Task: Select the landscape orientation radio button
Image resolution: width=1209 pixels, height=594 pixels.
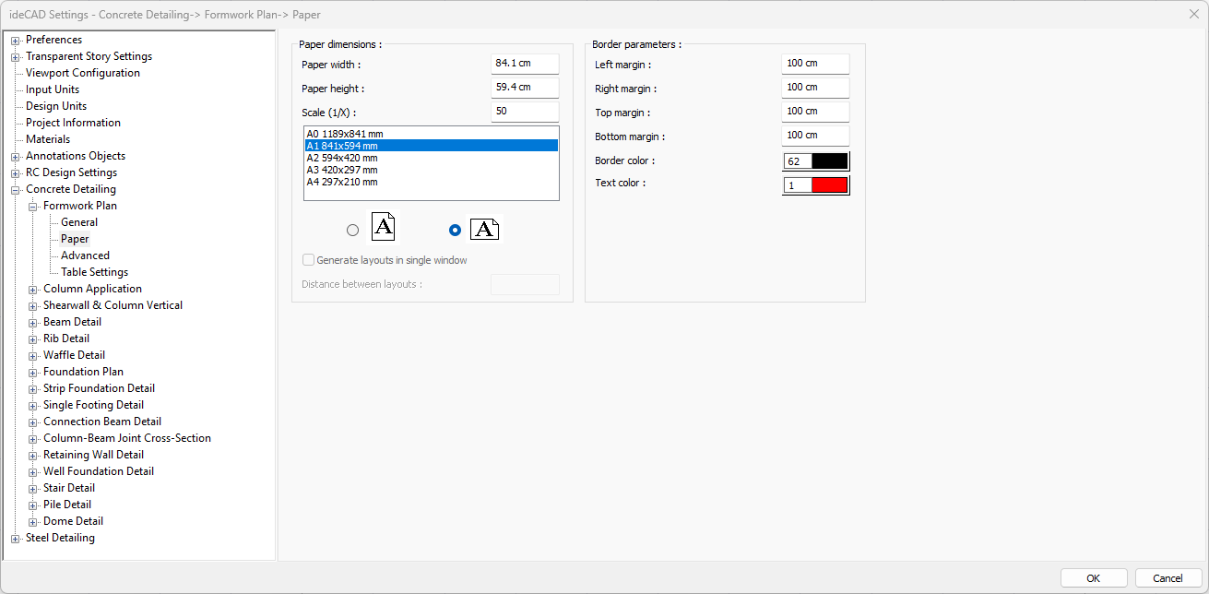Action: (x=454, y=231)
